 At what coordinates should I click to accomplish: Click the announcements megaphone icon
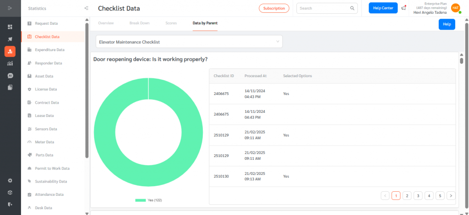tap(404, 8)
